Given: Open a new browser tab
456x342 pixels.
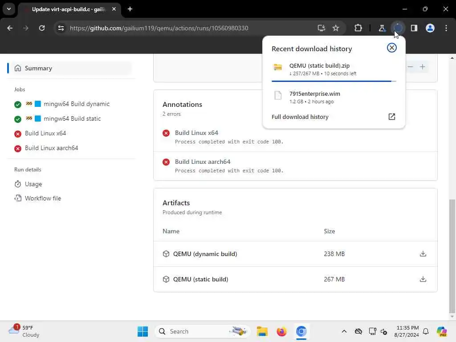Looking at the screenshot, I should pyautogui.click(x=130, y=9).
